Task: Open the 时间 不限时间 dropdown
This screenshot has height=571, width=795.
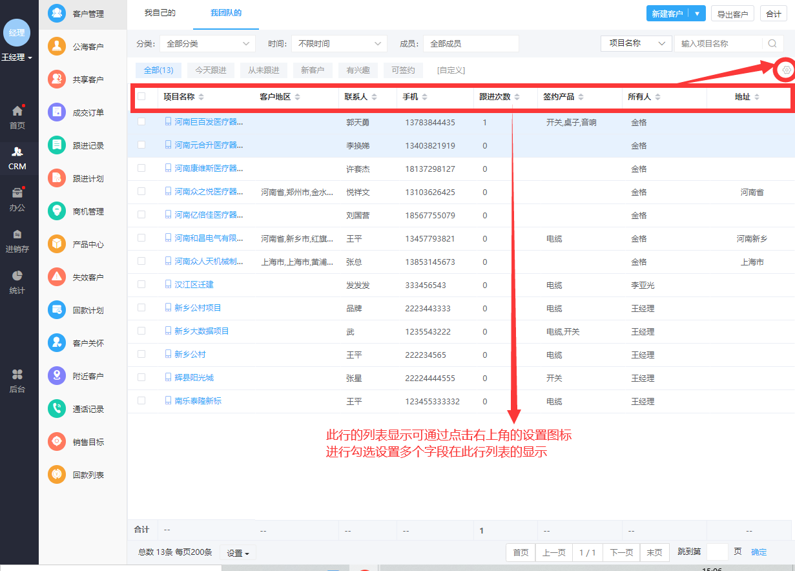Action: click(339, 43)
